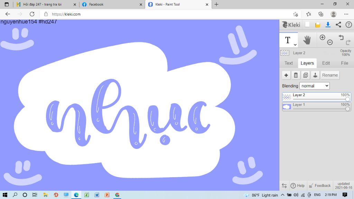354x199 pixels.
Task: Open the notification center
Action: coord(345,195)
